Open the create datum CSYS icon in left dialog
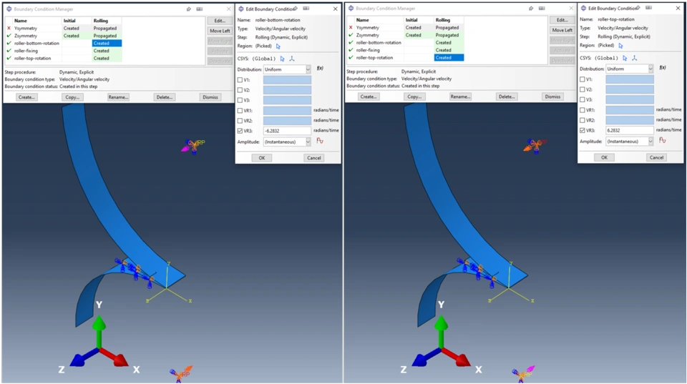687x384 pixels. [x=292, y=59]
